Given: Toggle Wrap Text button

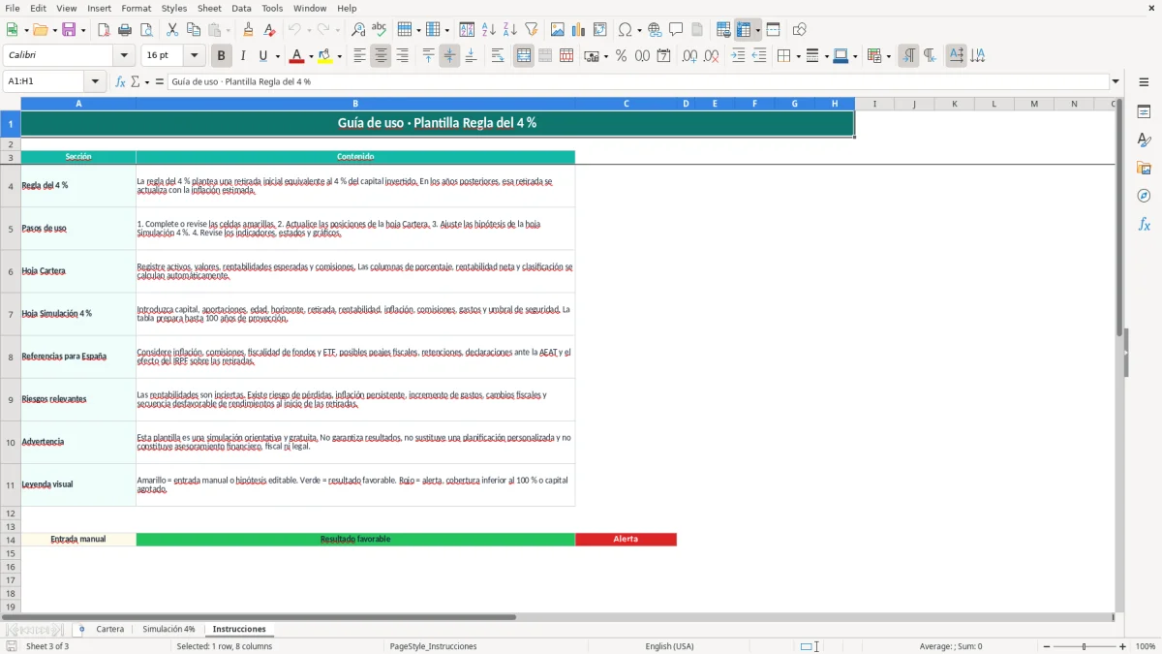Looking at the screenshot, I should (498, 56).
